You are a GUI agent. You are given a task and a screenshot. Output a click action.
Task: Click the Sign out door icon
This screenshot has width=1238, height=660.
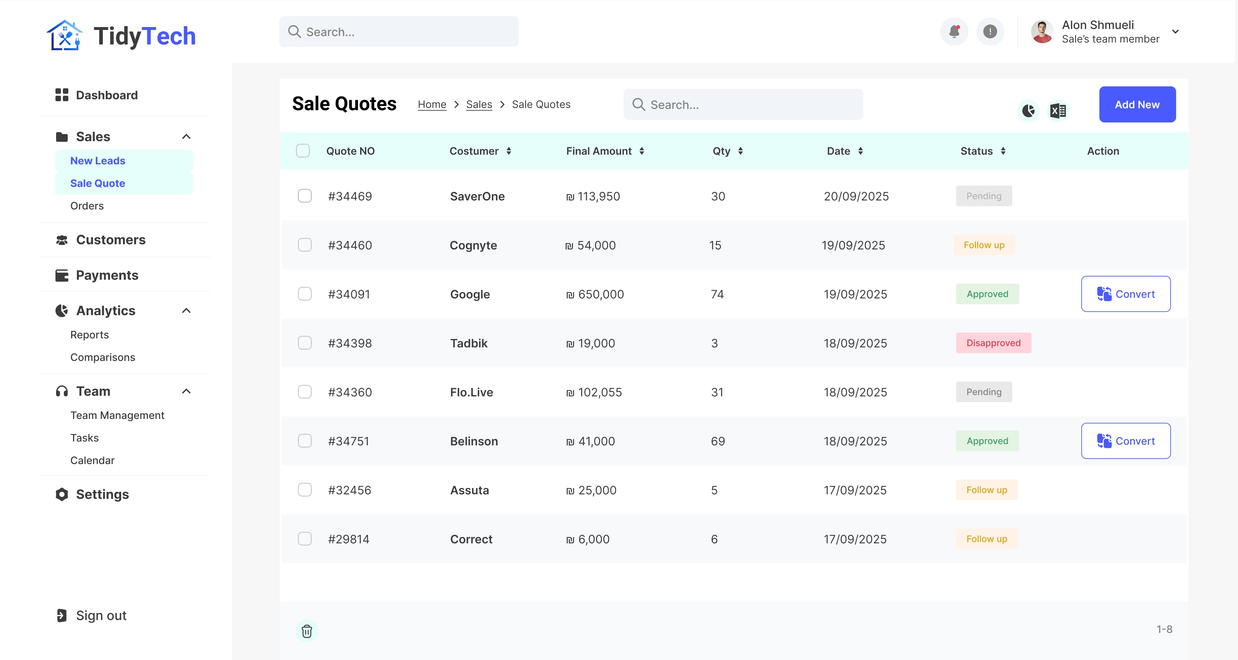tap(62, 615)
